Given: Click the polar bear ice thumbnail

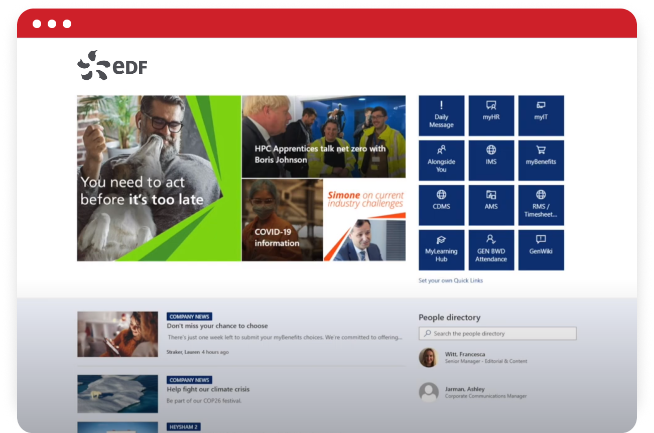Looking at the screenshot, I should pyautogui.click(x=117, y=394).
